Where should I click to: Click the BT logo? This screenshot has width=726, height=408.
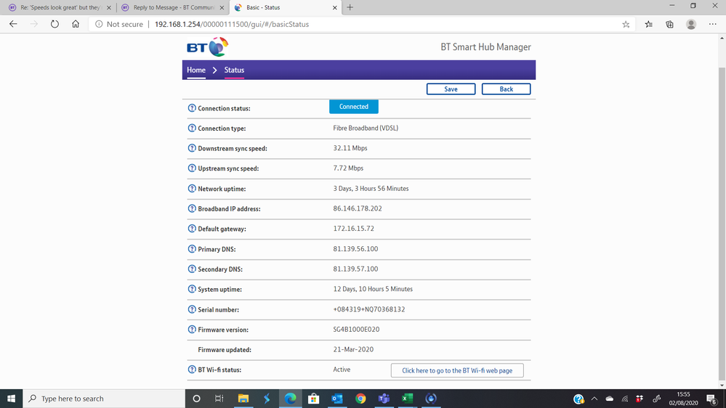point(207,48)
